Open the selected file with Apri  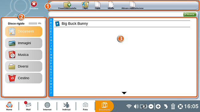point(85,5)
